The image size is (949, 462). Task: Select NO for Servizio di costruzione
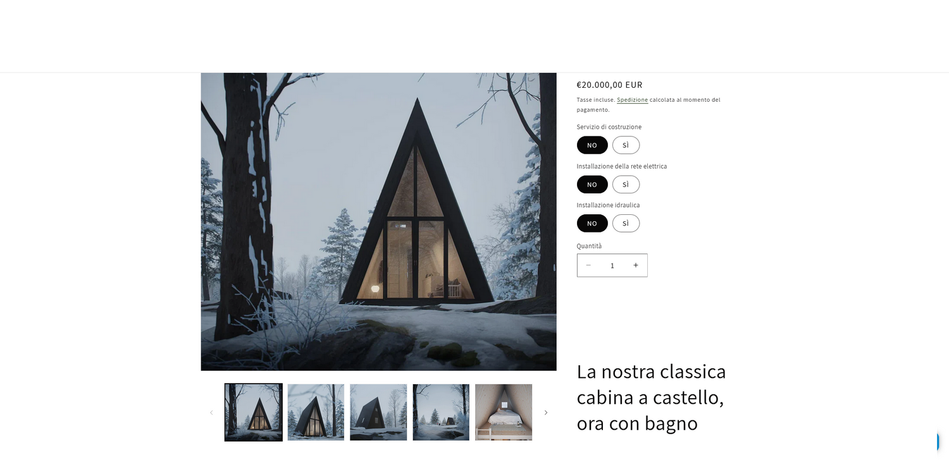tap(592, 145)
